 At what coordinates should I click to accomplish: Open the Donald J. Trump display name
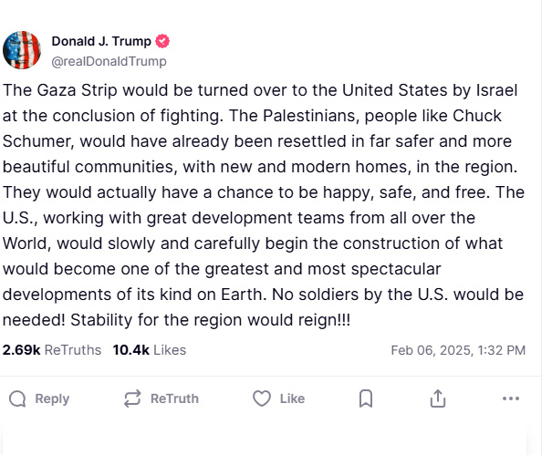tap(100, 41)
